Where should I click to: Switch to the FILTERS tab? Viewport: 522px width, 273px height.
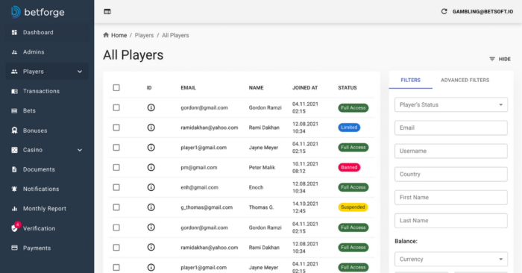click(x=410, y=81)
